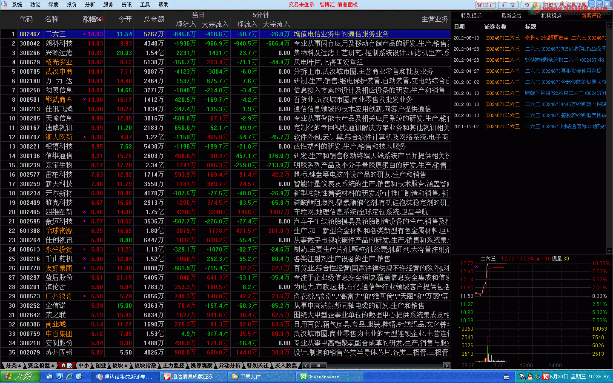Click the 交易未登录 status link
613x383 pixels.
coord(301,5)
